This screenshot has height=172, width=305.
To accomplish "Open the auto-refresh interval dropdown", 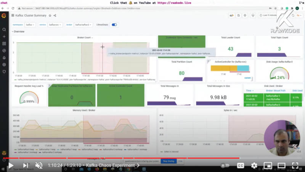I will click(299, 15).
